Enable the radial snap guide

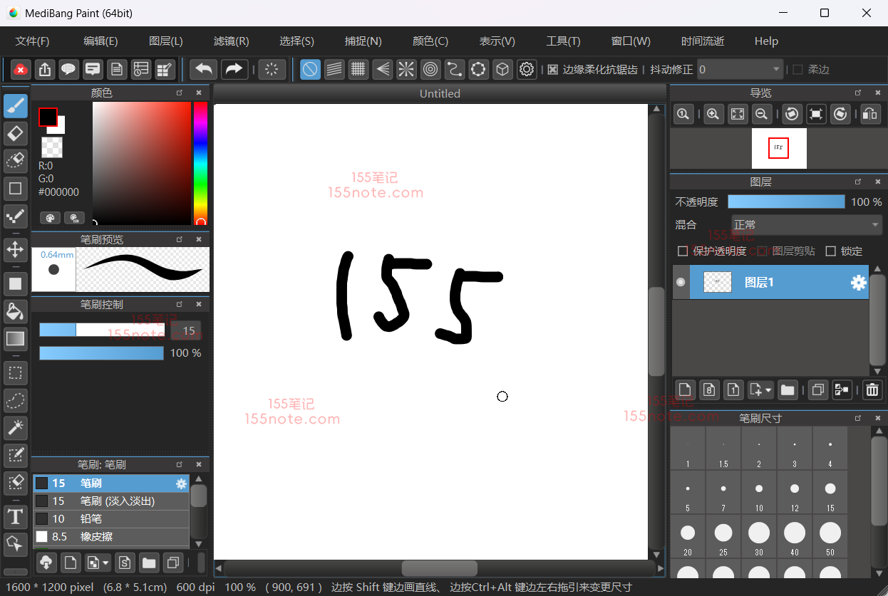(406, 69)
